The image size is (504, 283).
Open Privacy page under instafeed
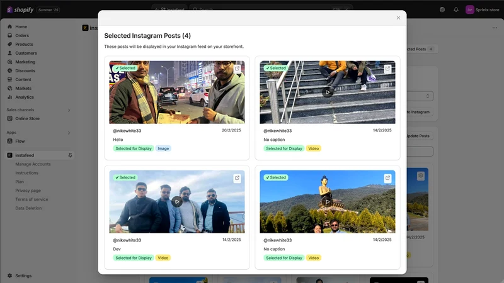click(x=28, y=191)
